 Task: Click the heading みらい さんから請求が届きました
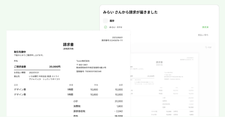coord(130,12)
